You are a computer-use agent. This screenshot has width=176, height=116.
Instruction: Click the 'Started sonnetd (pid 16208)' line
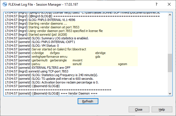coord(36,35)
